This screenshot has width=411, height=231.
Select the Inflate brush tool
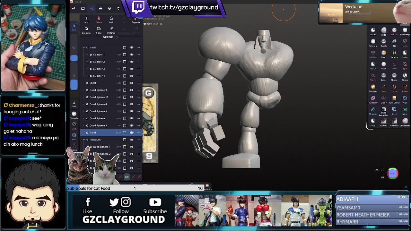tap(373, 31)
